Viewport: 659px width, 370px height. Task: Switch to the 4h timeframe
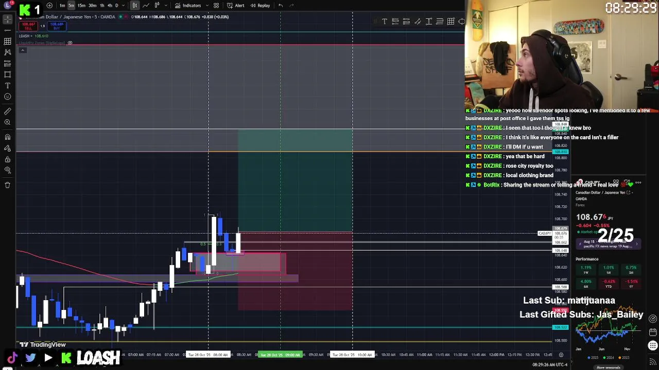click(110, 6)
